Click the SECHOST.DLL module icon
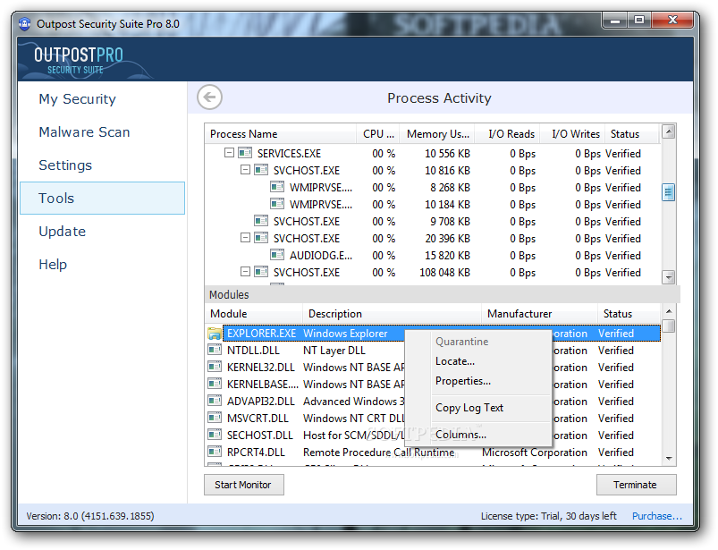Viewport: 718px width, 550px height. tap(215, 435)
